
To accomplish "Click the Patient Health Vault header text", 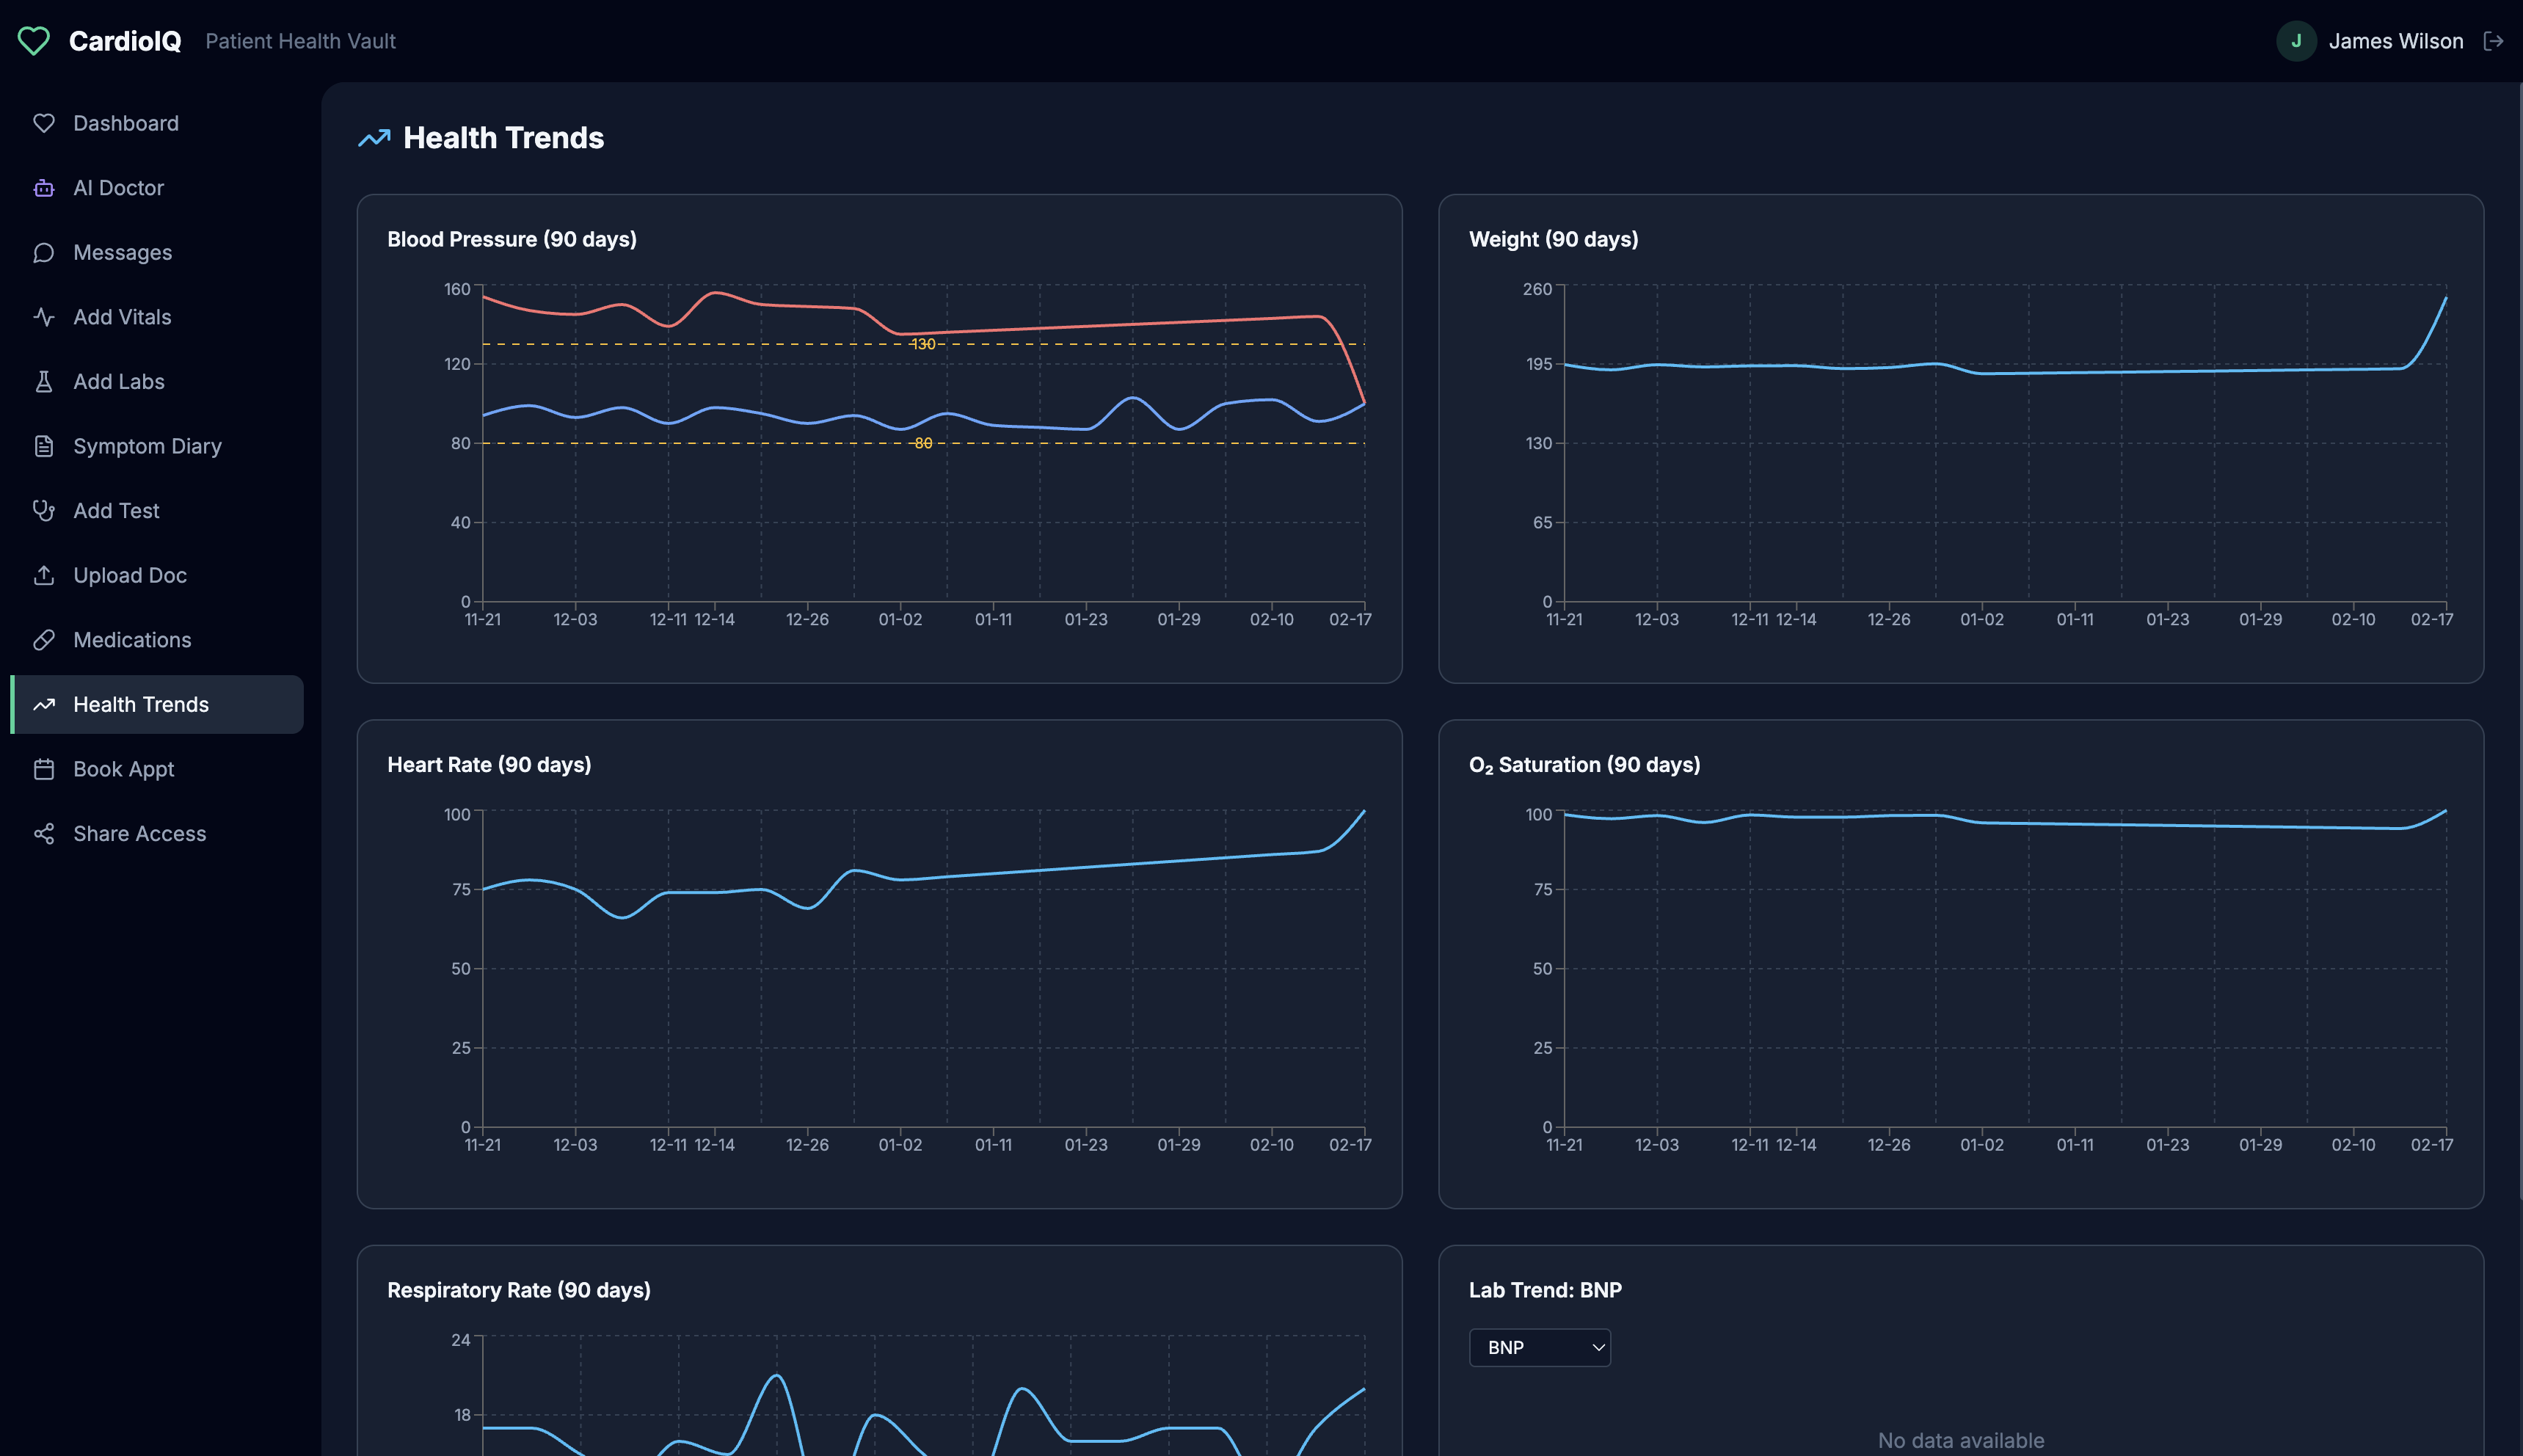I will coord(300,41).
